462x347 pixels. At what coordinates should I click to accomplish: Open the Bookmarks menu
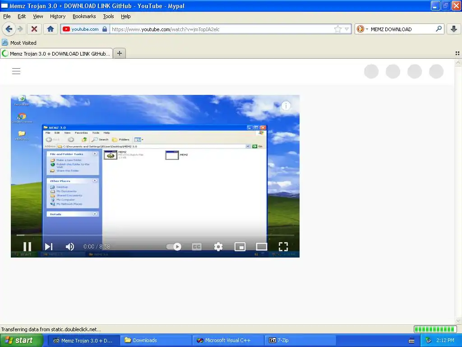[84, 16]
